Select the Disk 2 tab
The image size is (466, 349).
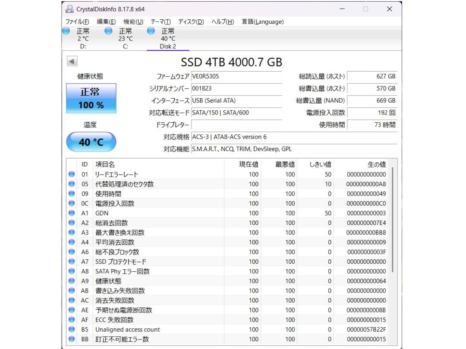point(168,39)
